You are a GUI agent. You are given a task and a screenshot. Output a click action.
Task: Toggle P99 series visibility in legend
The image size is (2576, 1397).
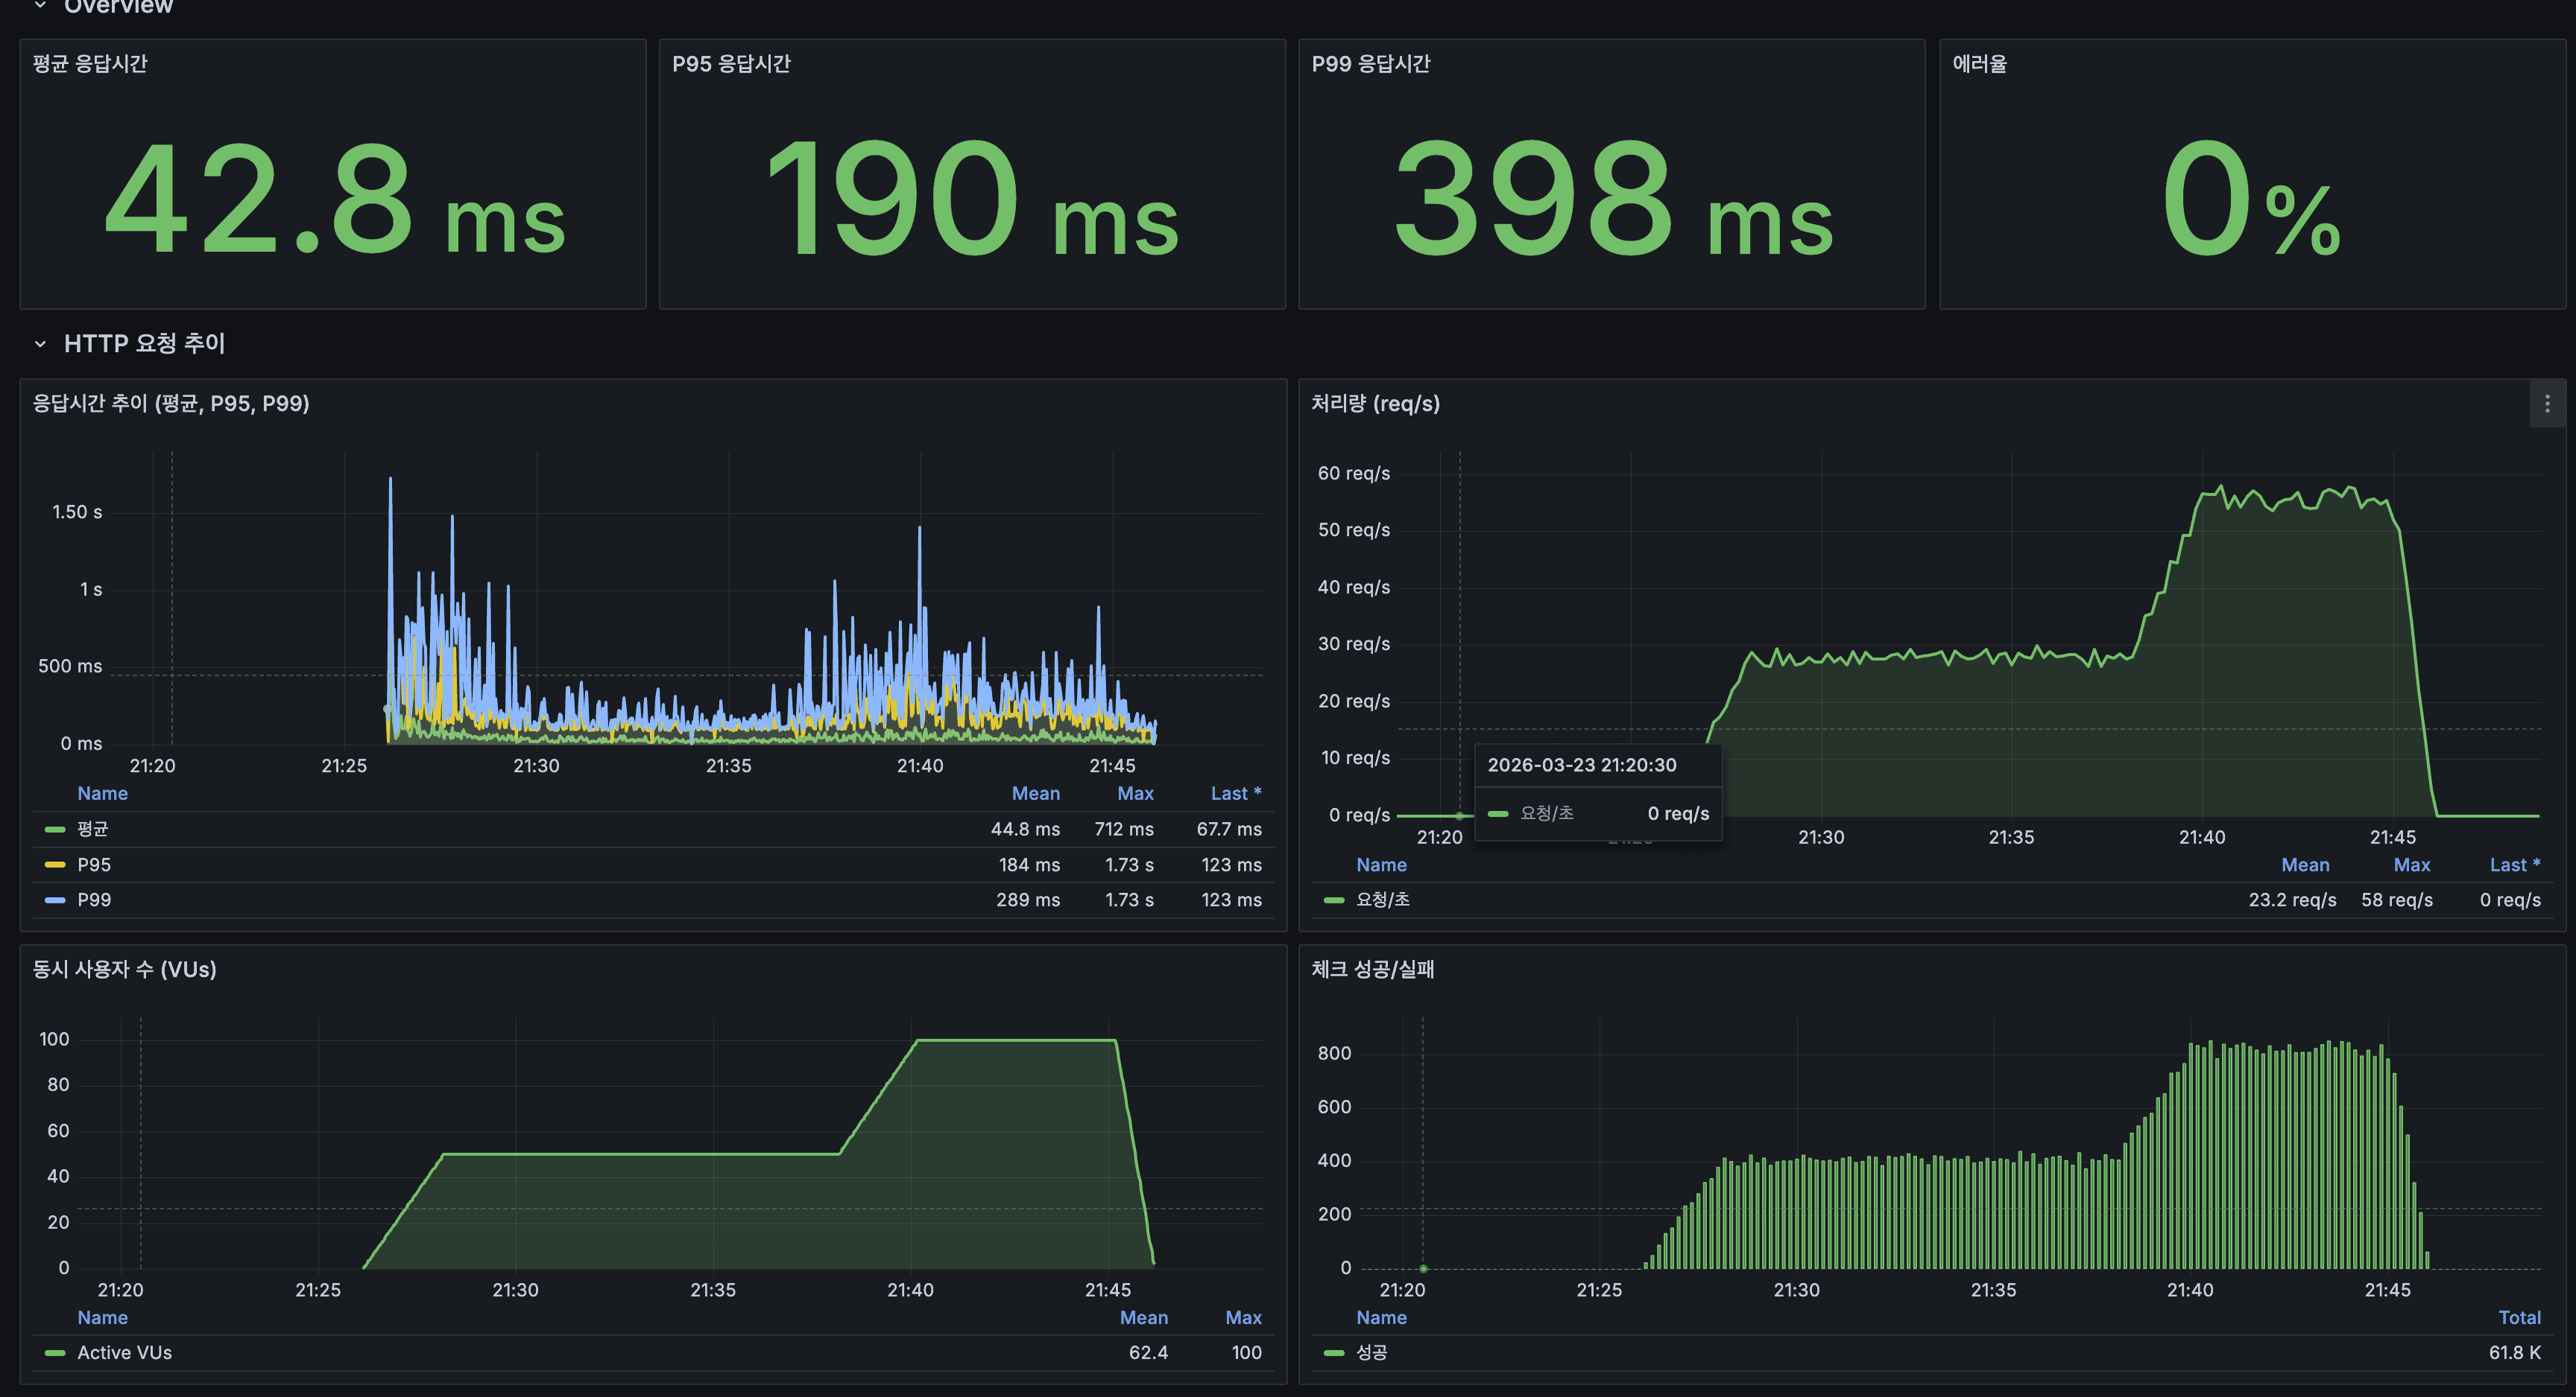[x=94, y=900]
